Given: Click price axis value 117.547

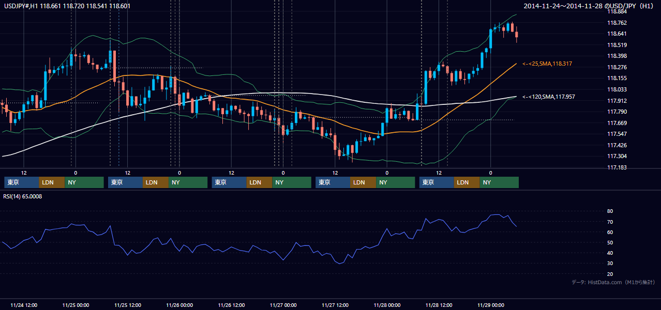Looking at the screenshot, I should 617,134.
